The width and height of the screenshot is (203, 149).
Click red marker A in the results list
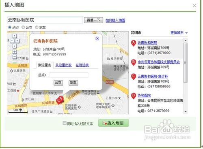coord(134,43)
